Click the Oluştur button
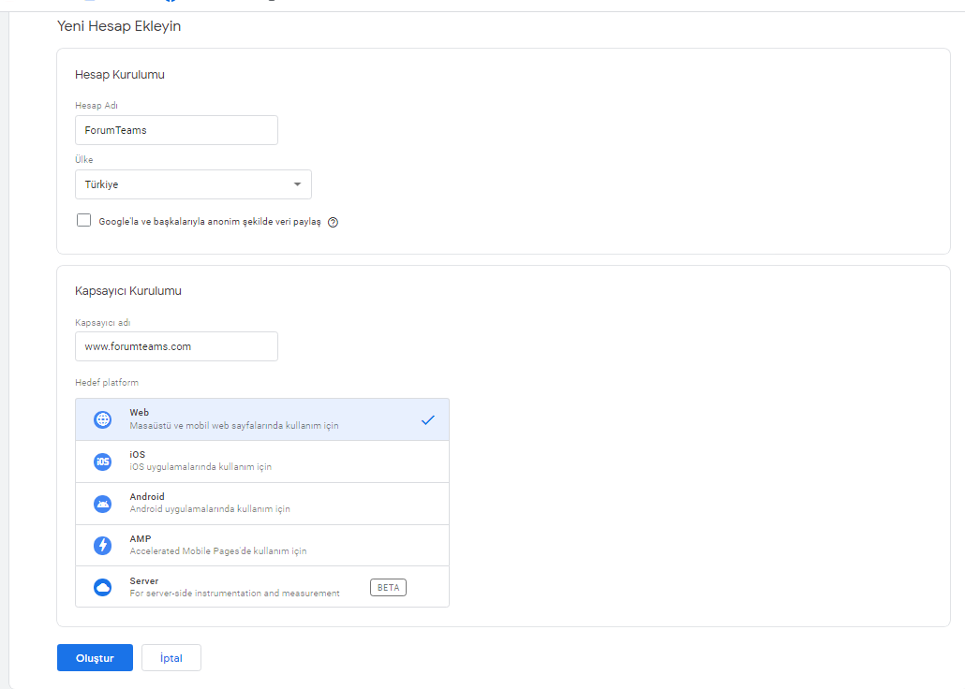This screenshot has height=689, width=965. tap(95, 657)
